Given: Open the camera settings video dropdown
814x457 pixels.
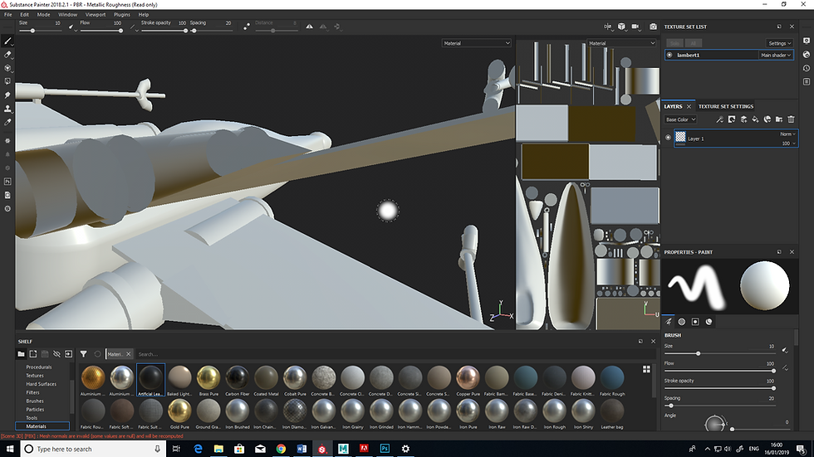Looking at the screenshot, I should 636,27.
